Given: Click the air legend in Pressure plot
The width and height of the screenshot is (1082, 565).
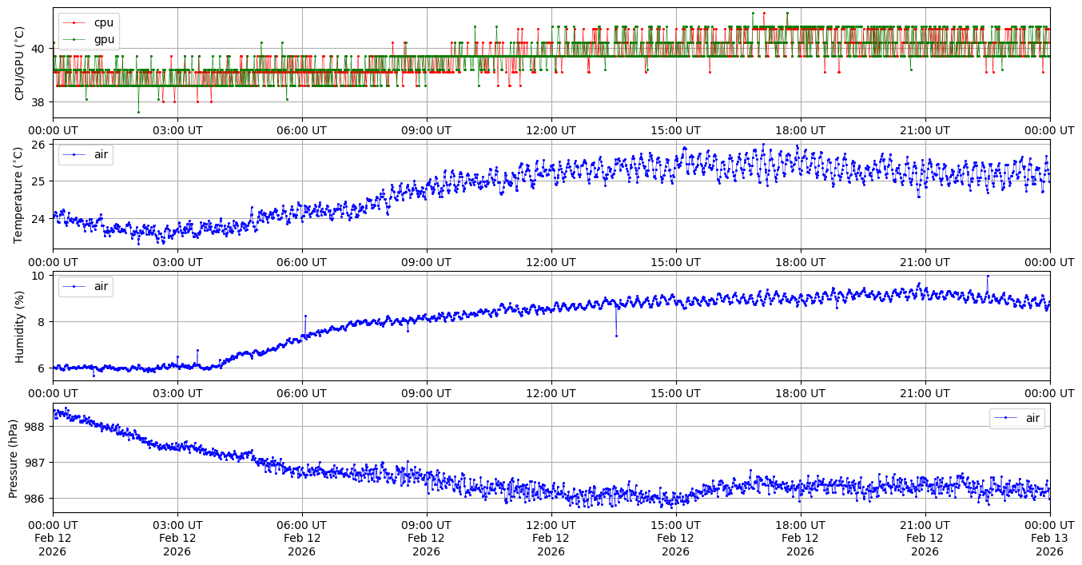Looking at the screenshot, I should pyautogui.click(x=1016, y=418).
